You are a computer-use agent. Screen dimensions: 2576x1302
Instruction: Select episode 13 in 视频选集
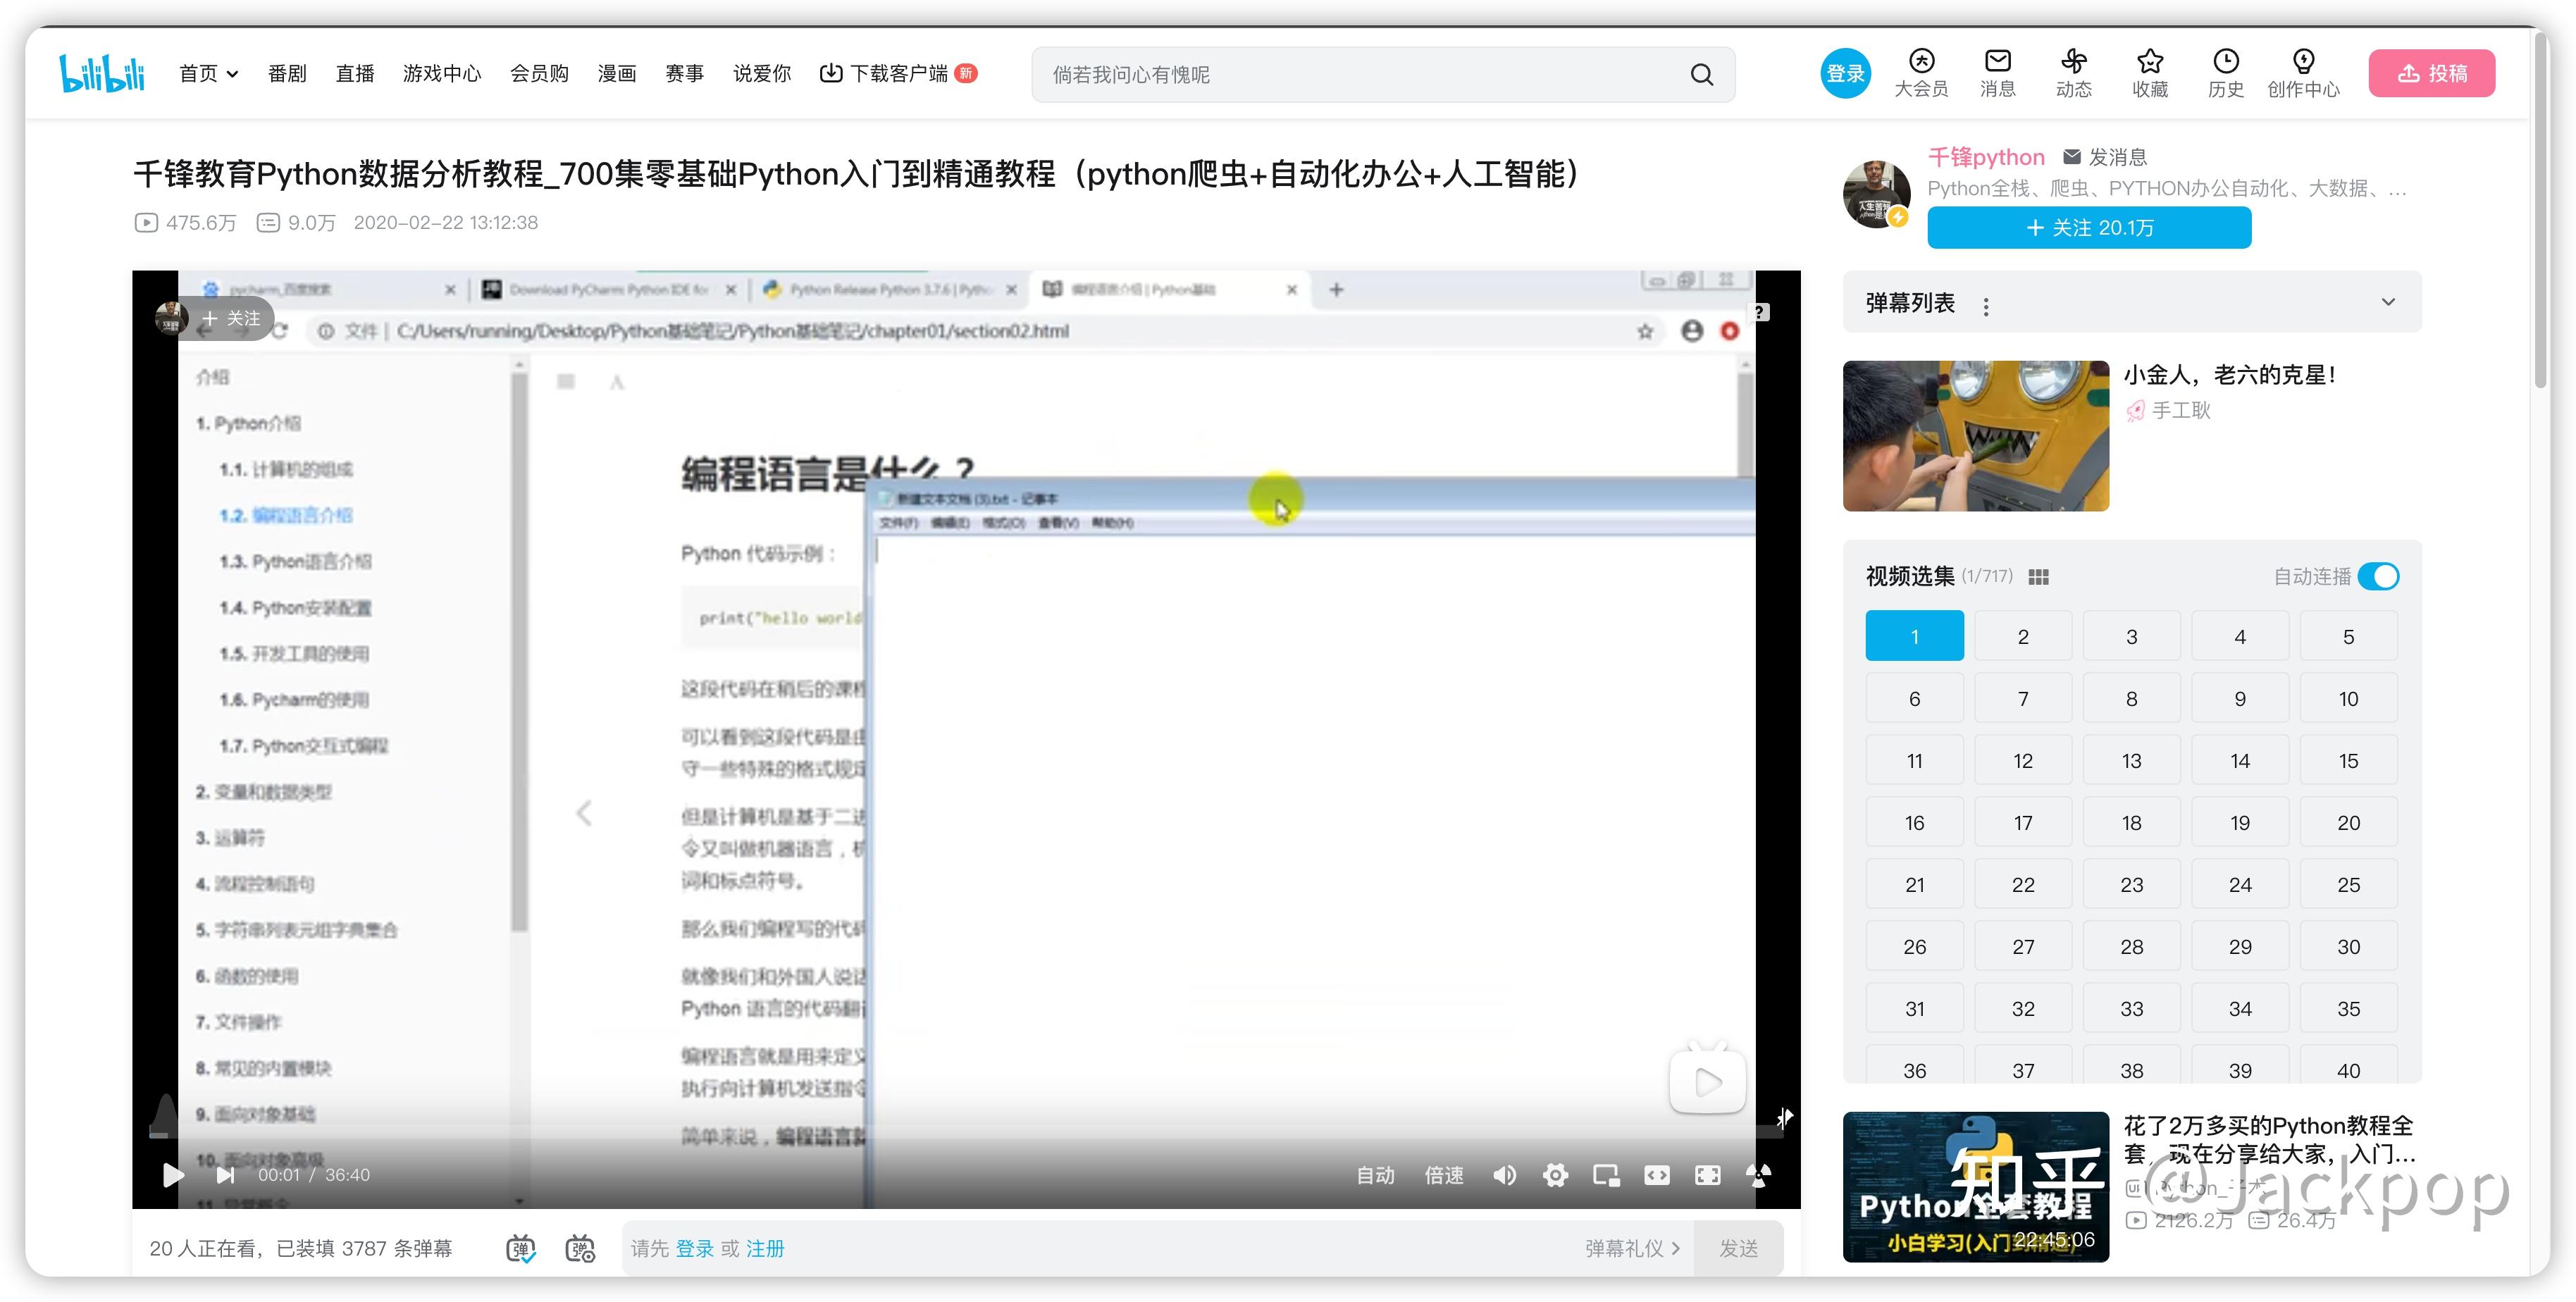[2131, 761]
